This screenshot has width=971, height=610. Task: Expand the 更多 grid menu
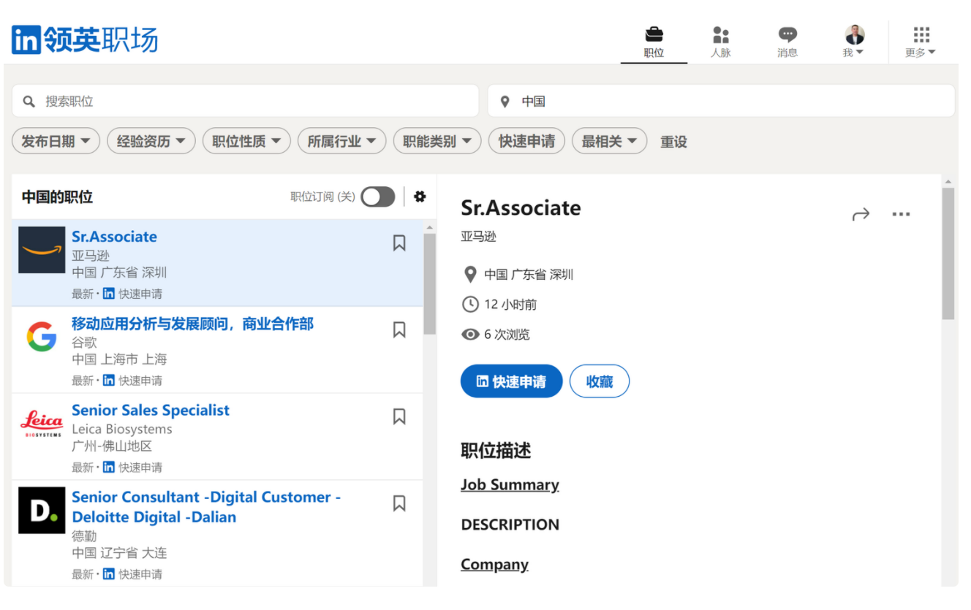coord(921,42)
